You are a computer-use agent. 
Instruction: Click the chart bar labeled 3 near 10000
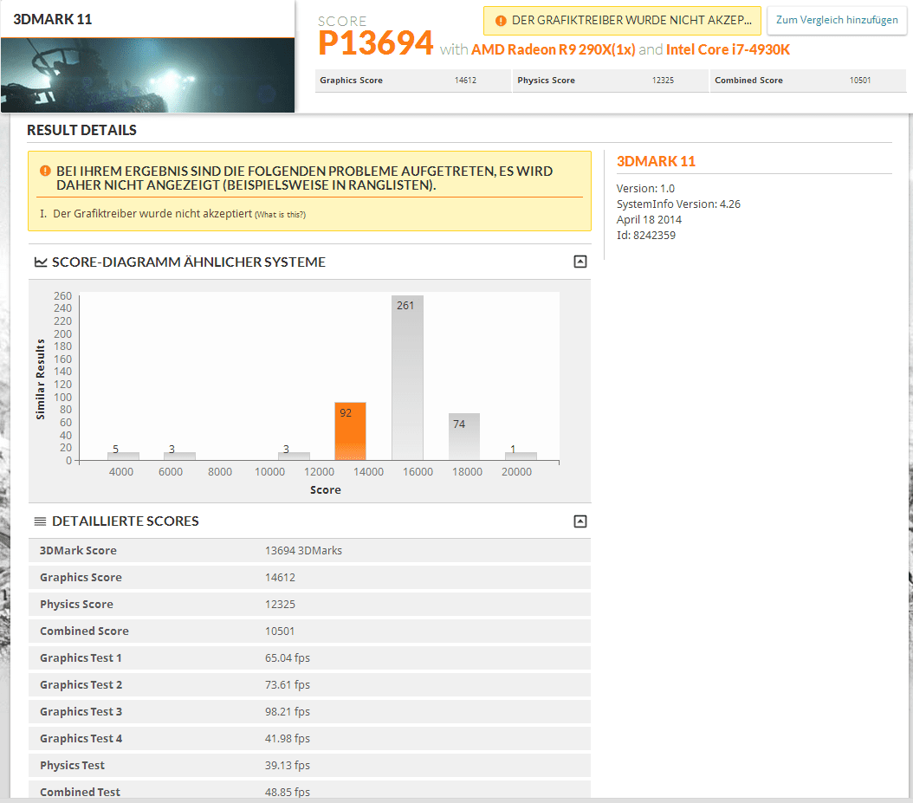[x=294, y=456]
